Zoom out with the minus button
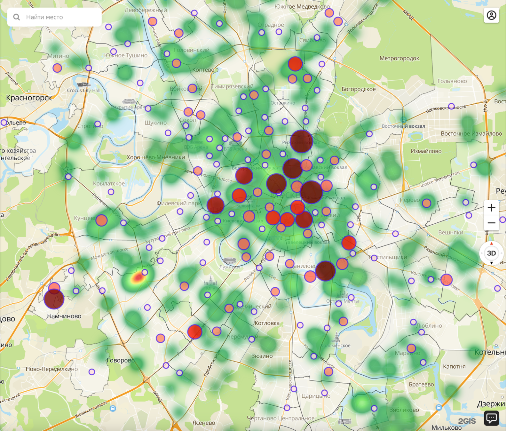This screenshot has height=431, width=506. click(491, 223)
